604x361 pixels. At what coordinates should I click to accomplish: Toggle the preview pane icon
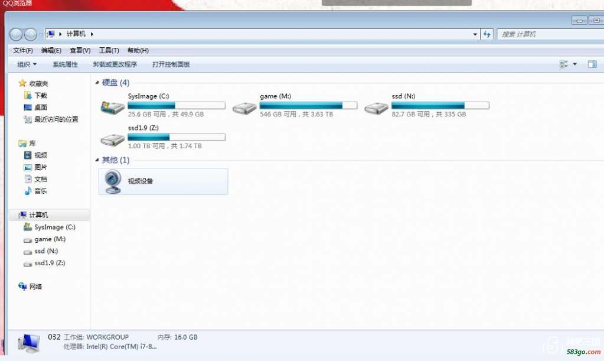[x=592, y=64]
